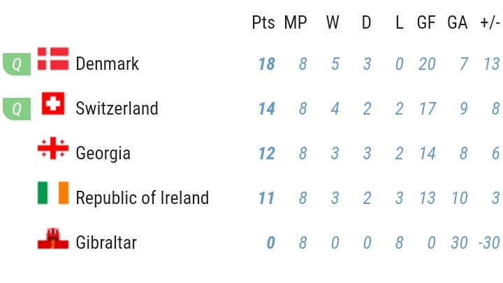Sort table by MP column header
This screenshot has height=283, width=503.
[296, 22]
